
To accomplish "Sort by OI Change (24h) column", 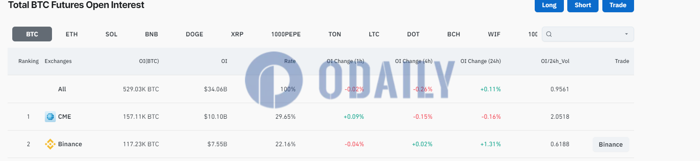I will pos(481,61).
